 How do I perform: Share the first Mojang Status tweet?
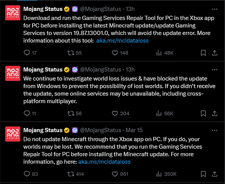point(214,53)
